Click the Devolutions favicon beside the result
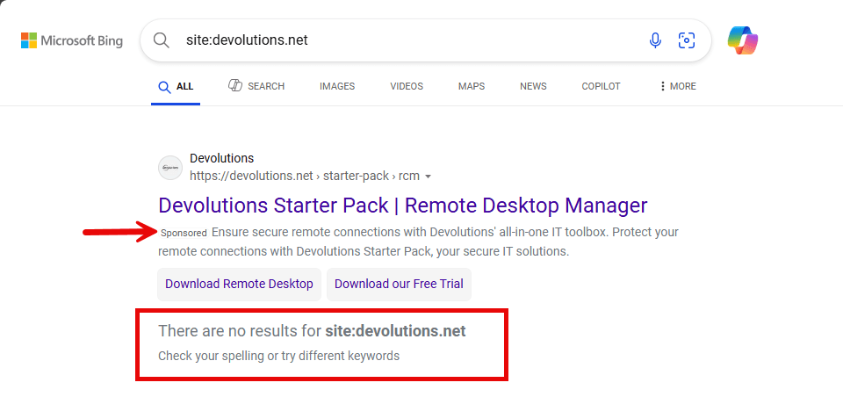Screen dimensions: 843x397 coord(170,168)
